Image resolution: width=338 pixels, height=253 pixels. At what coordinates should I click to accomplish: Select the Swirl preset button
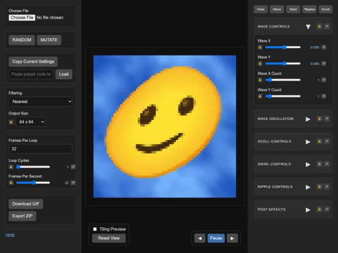(293, 9)
